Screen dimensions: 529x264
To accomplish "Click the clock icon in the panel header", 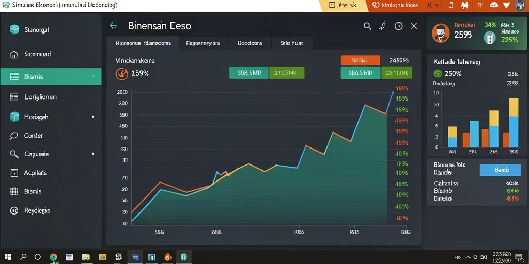I will point(398,26).
